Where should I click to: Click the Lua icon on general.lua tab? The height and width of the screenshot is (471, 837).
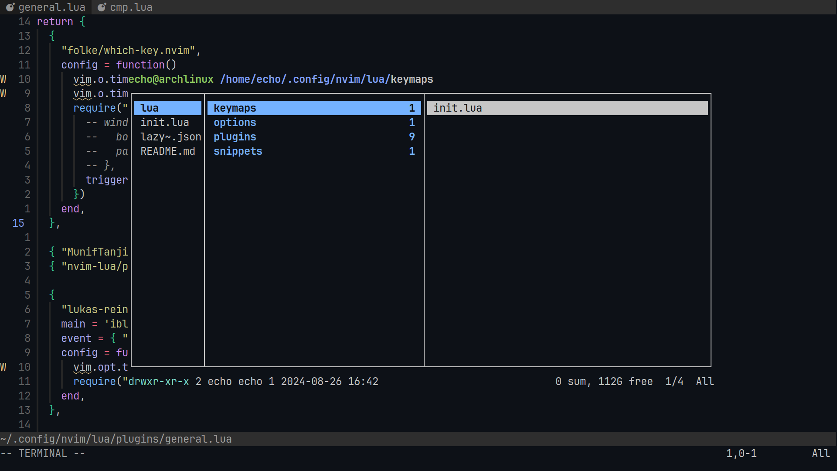pyautogui.click(x=10, y=7)
